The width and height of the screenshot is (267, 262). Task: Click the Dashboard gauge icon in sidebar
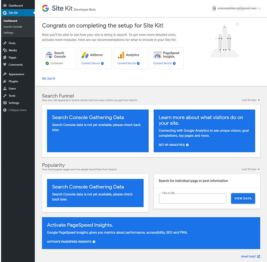pos(5,6)
